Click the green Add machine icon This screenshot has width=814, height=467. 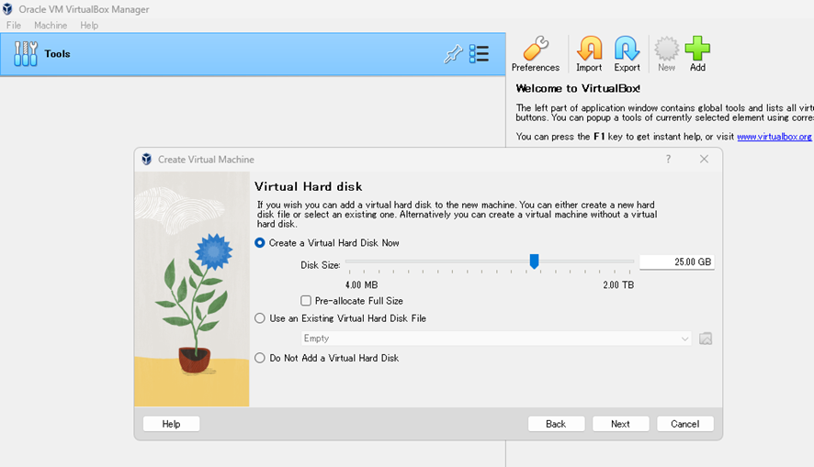697,54
